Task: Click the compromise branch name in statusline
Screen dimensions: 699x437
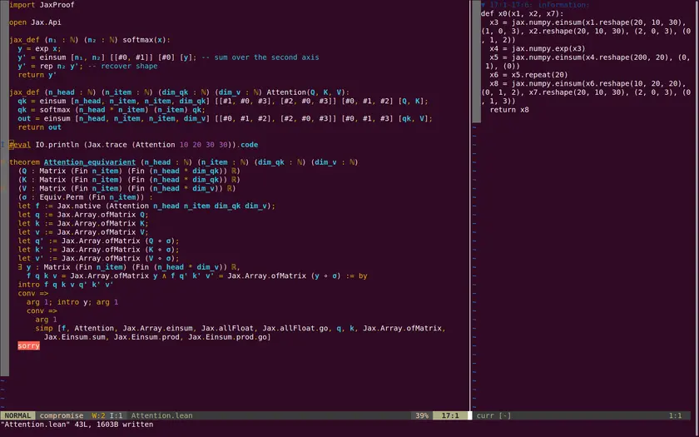Action: [61, 415]
